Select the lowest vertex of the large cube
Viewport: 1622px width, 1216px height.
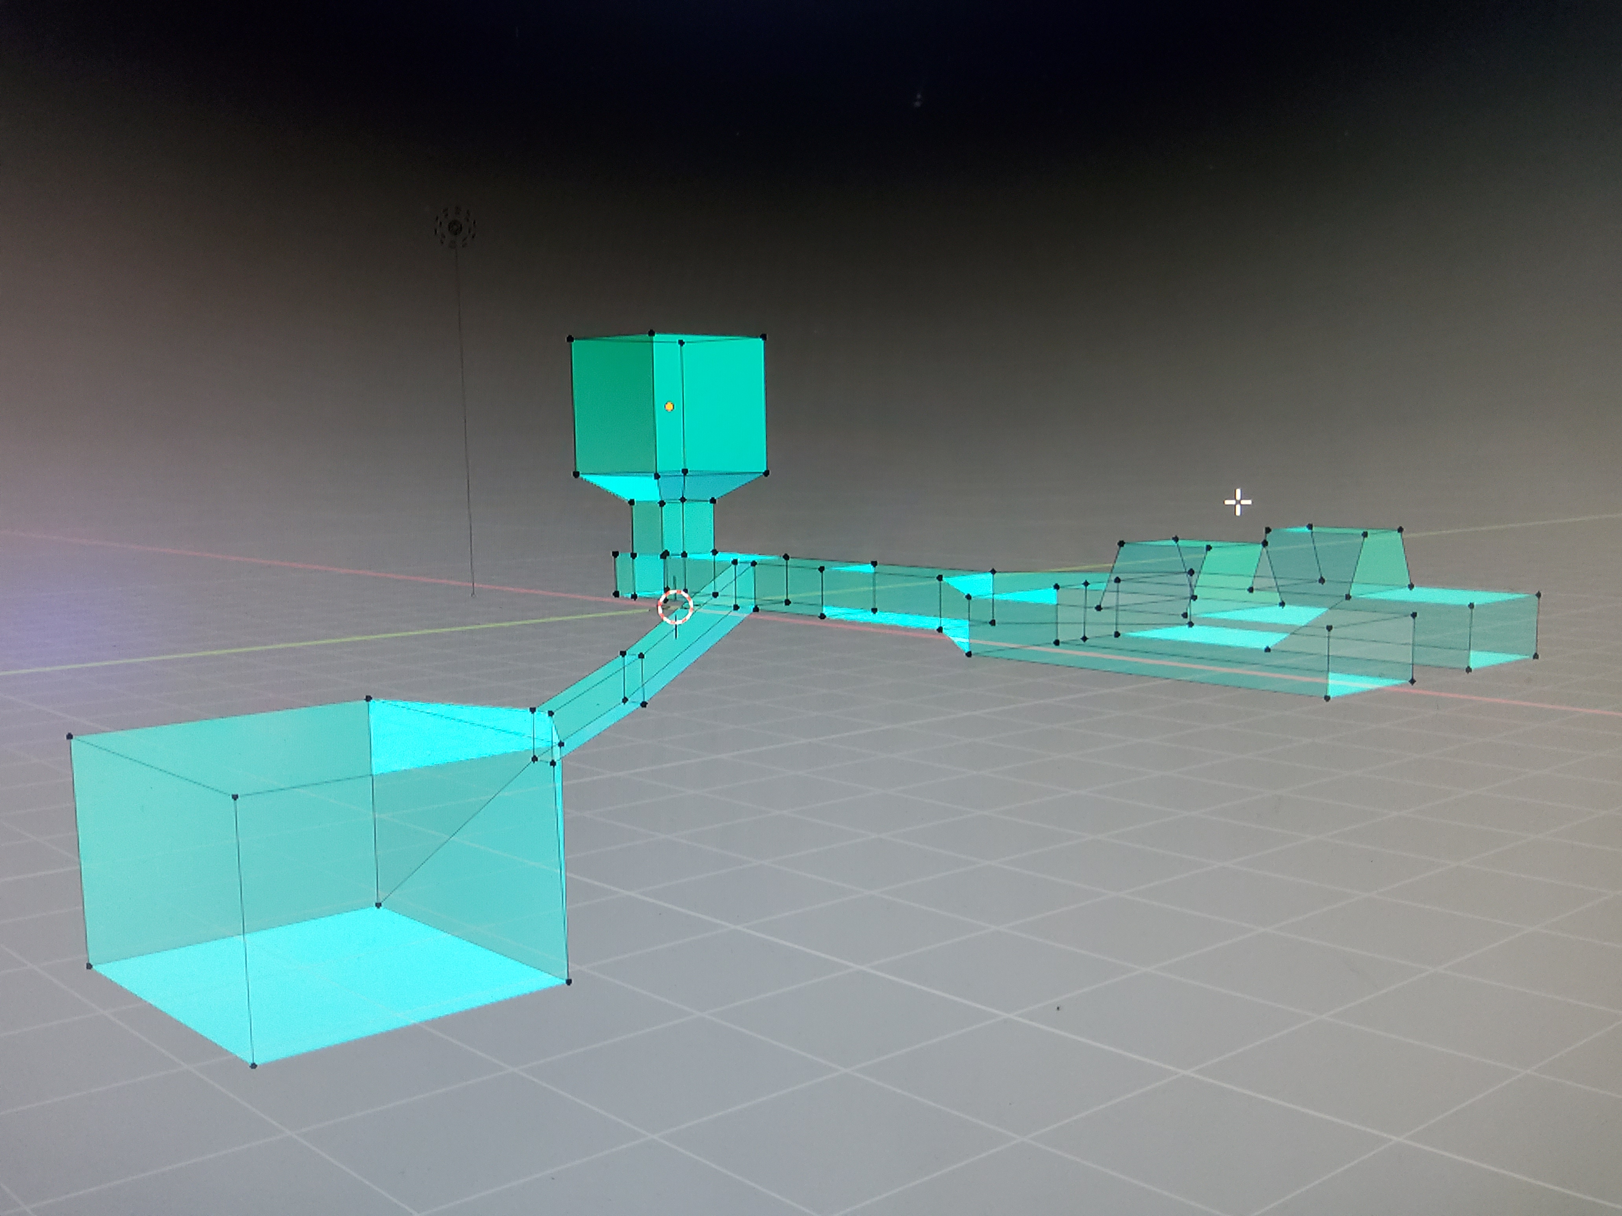(254, 1065)
